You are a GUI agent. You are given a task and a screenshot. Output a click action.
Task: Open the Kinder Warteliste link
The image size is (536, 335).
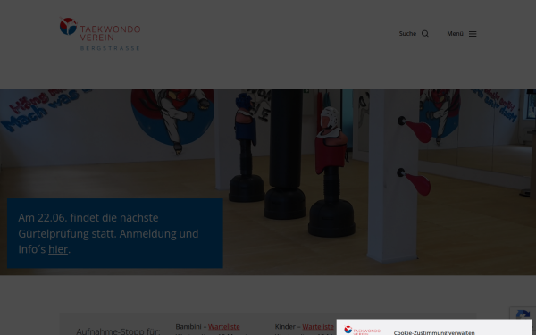coord(318,326)
